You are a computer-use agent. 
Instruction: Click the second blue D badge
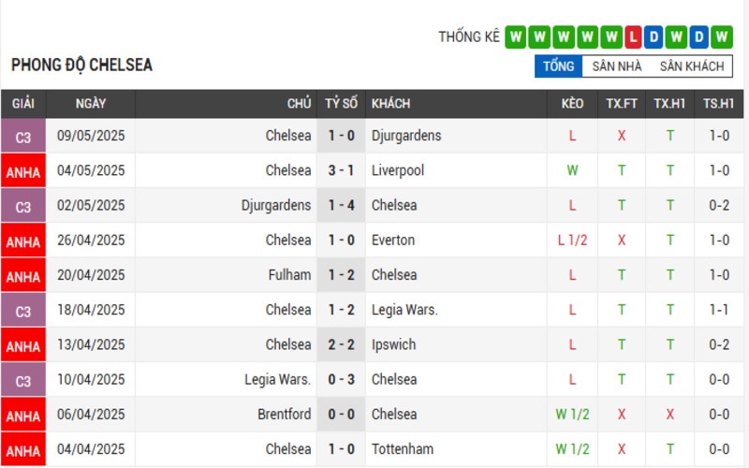[698, 37]
